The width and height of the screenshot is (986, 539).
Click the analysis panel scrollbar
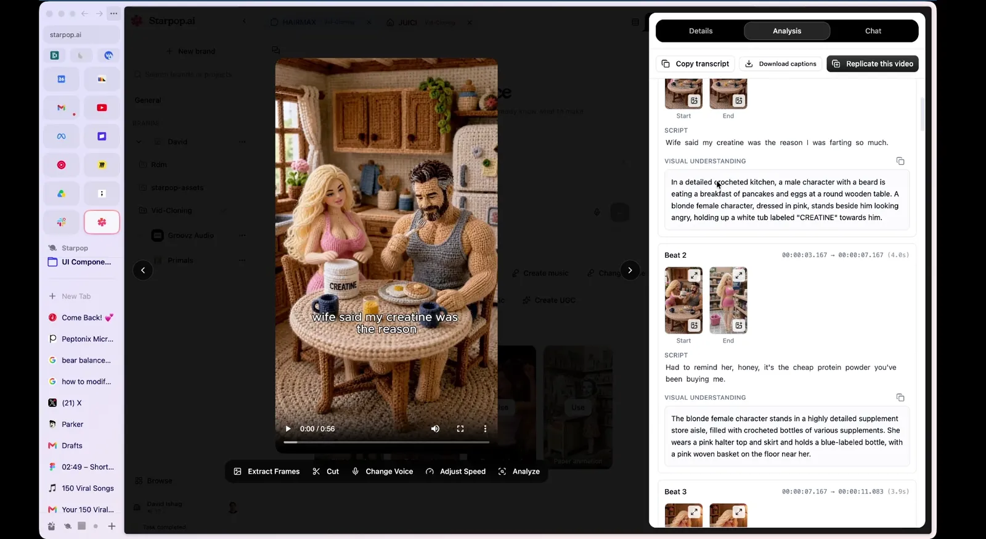[x=922, y=114]
